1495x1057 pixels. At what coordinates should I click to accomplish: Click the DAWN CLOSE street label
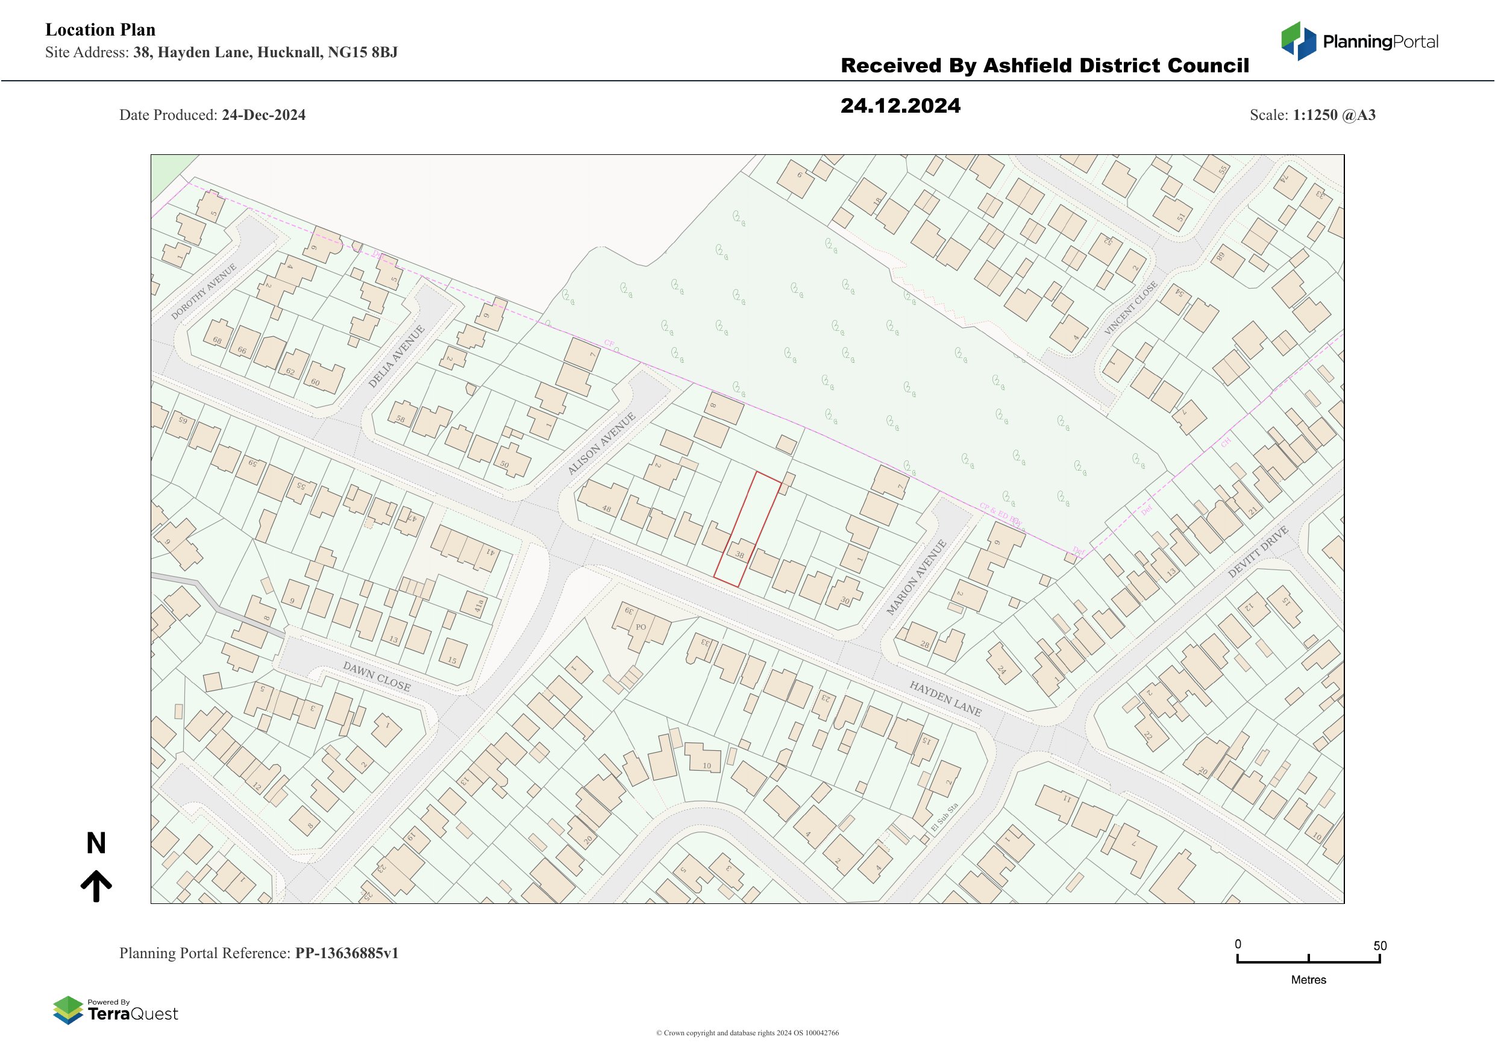[377, 677]
